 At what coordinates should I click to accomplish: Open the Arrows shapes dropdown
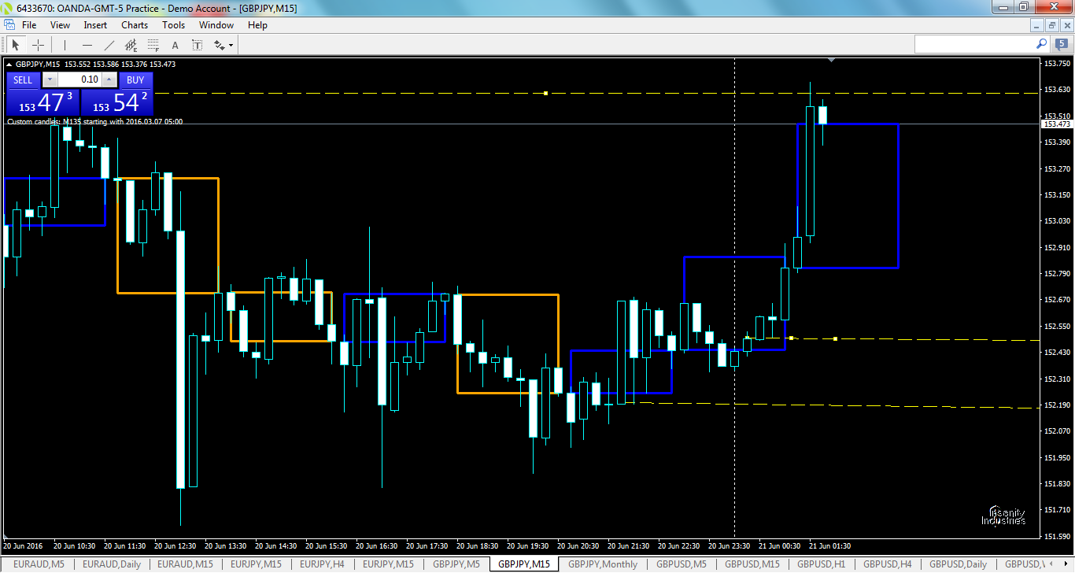[231, 45]
